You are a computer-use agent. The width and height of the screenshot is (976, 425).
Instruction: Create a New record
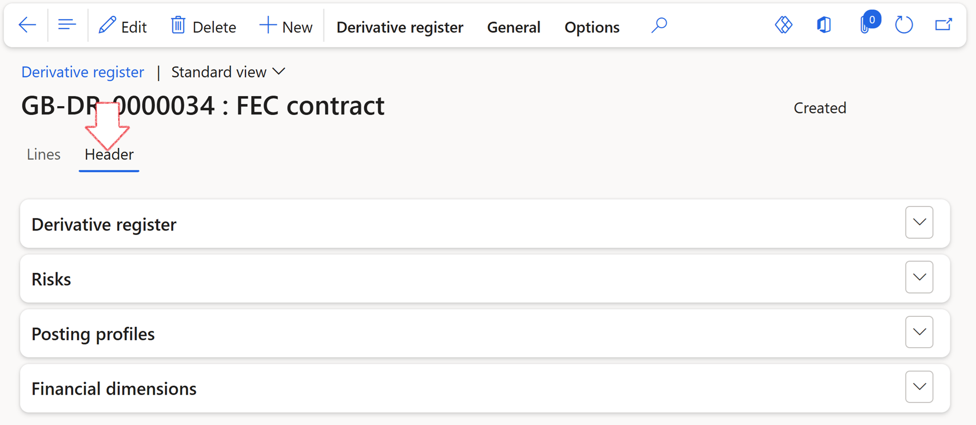(286, 26)
